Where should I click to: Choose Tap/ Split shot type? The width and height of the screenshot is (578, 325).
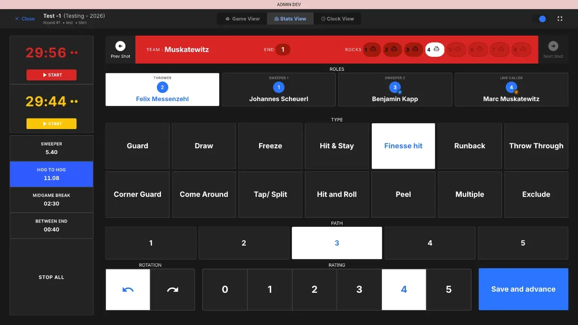pos(270,195)
